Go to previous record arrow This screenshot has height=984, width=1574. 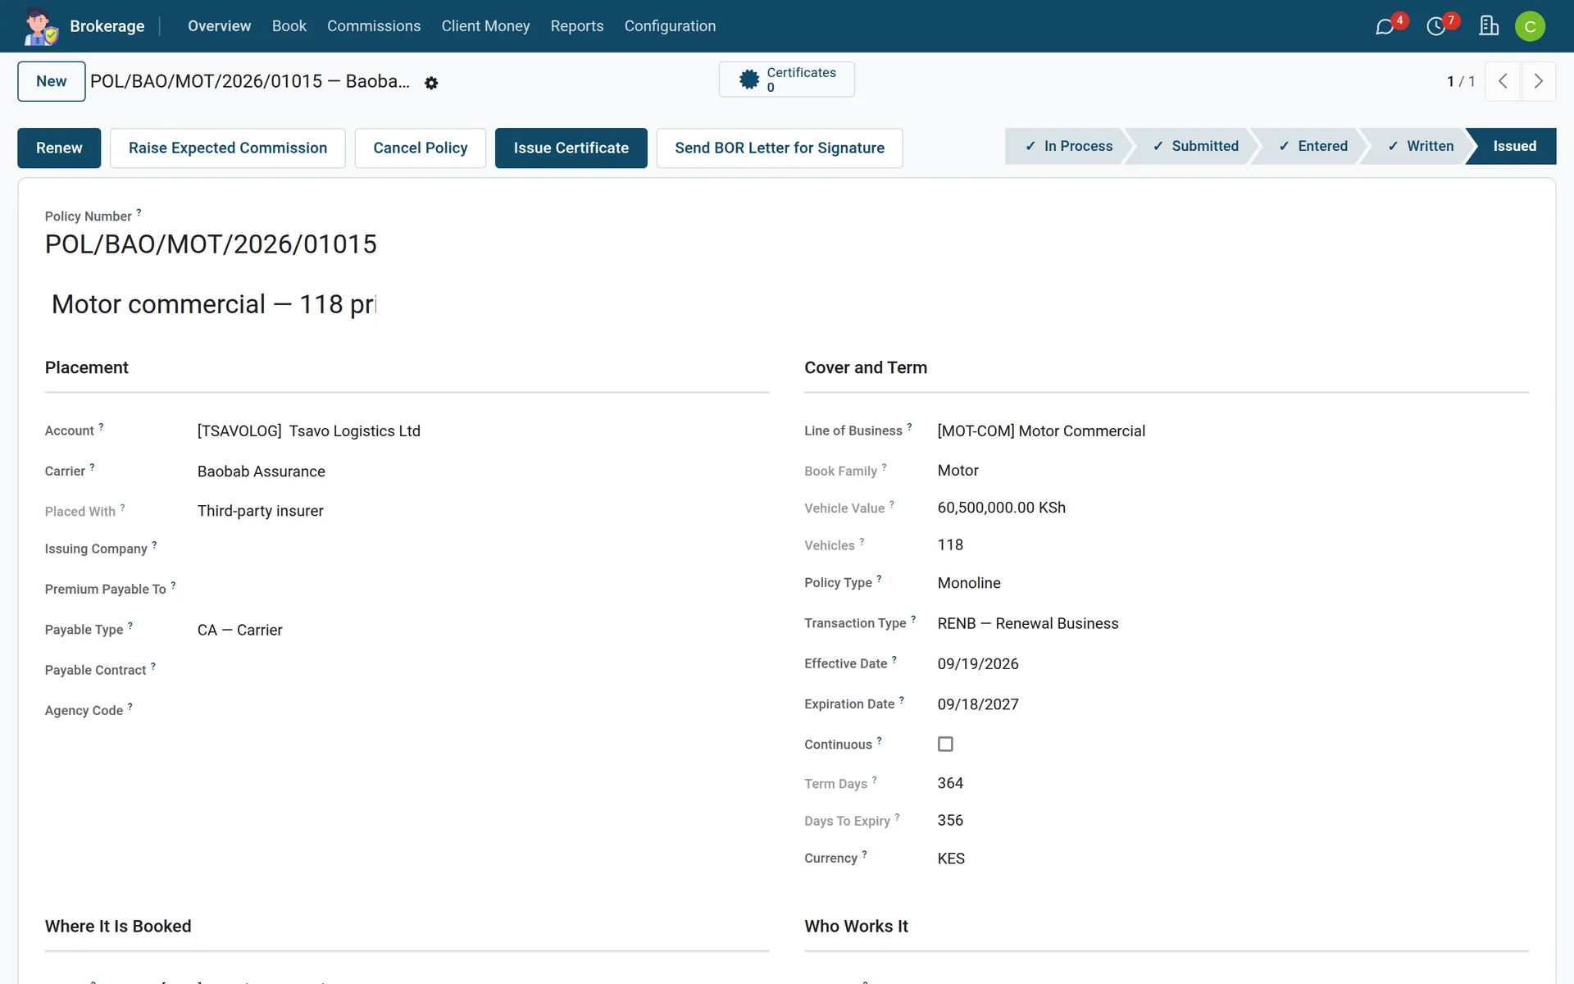point(1503,81)
